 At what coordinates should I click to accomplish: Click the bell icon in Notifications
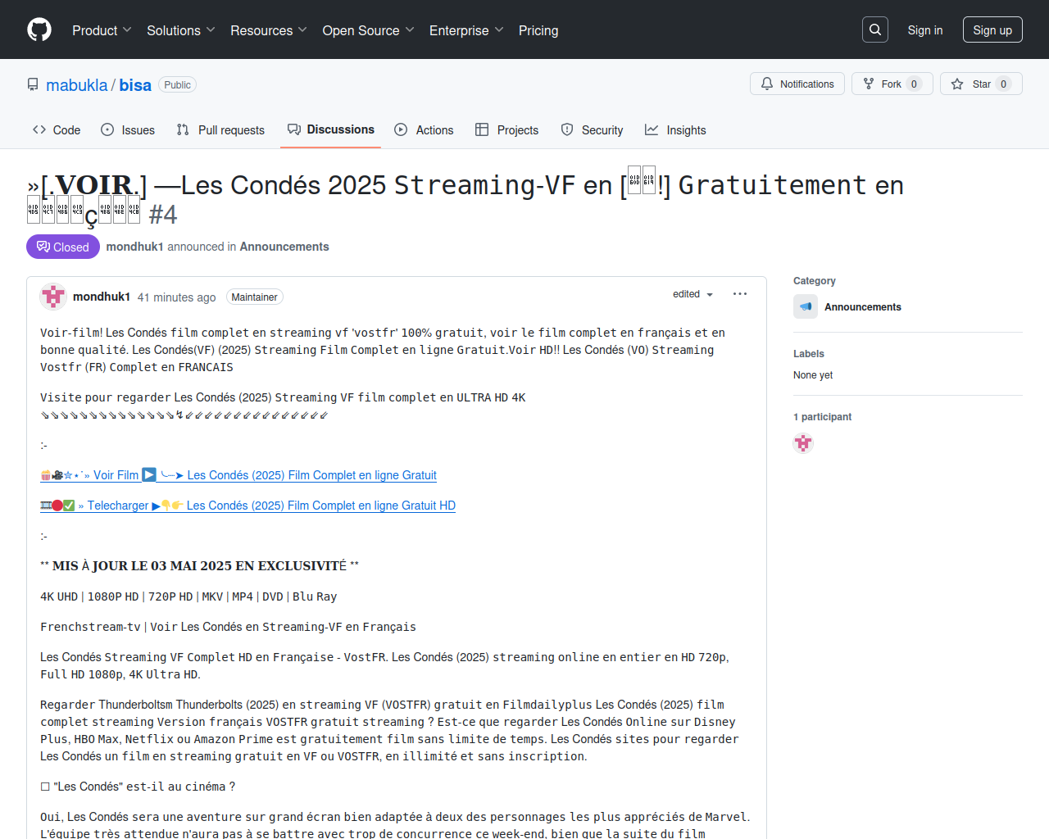(x=767, y=84)
